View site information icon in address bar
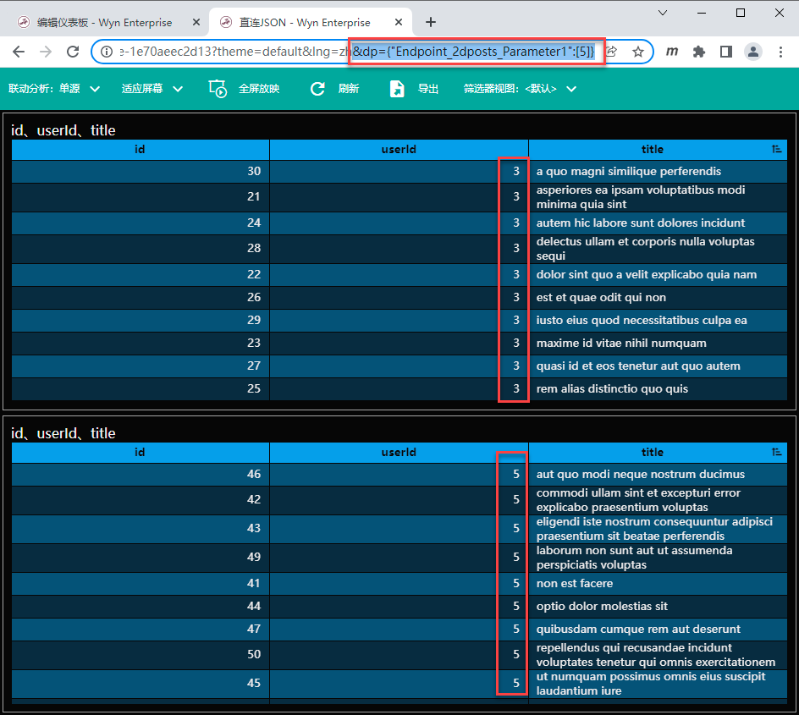The height and width of the screenshot is (715, 799). (107, 52)
